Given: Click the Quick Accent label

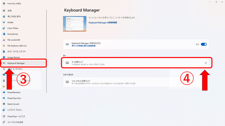Looking at the screenshot, I should [13, 104].
